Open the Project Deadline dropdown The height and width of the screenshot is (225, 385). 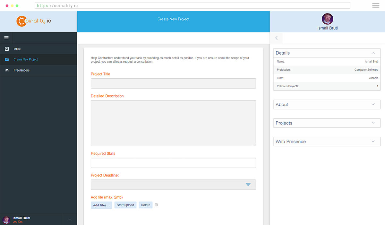click(173, 185)
